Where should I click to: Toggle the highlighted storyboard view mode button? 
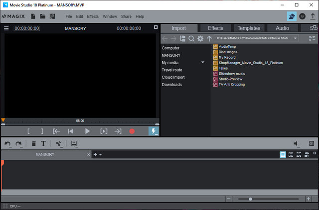point(283,155)
